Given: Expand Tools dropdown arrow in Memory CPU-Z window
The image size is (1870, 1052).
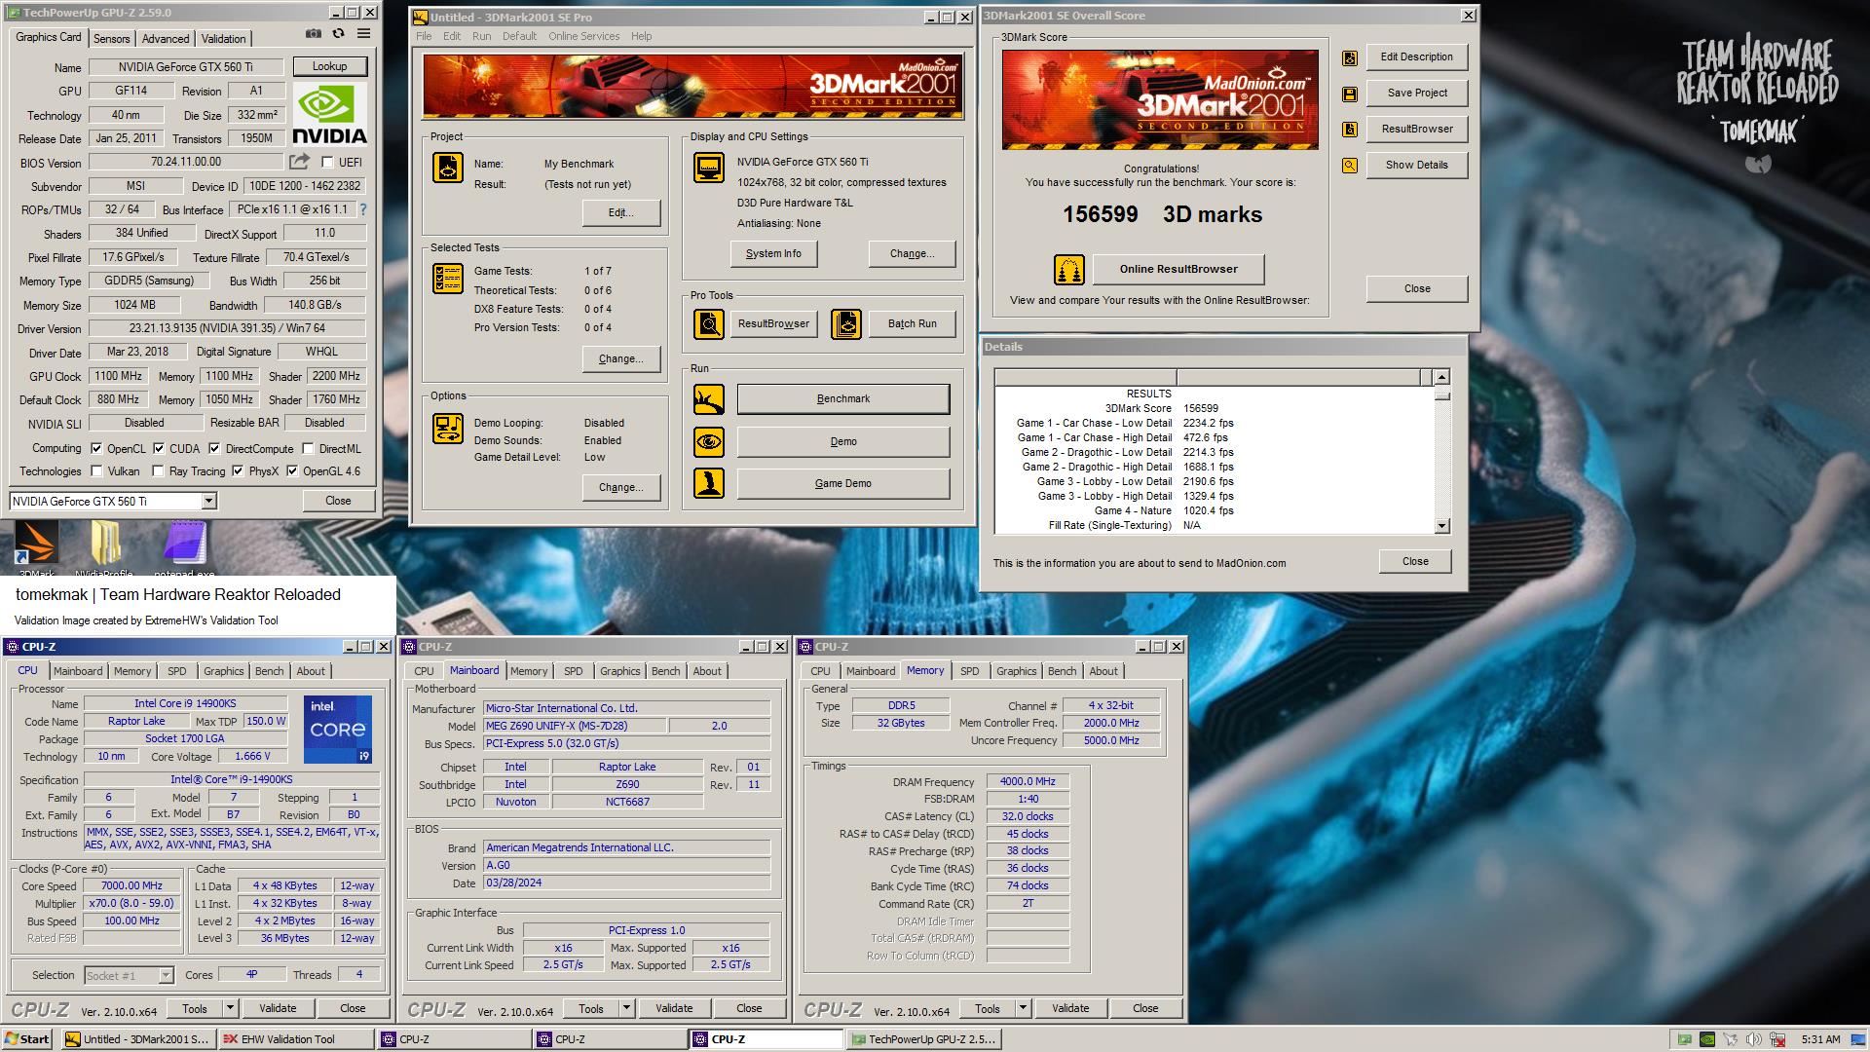Looking at the screenshot, I should tap(1024, 1009).
